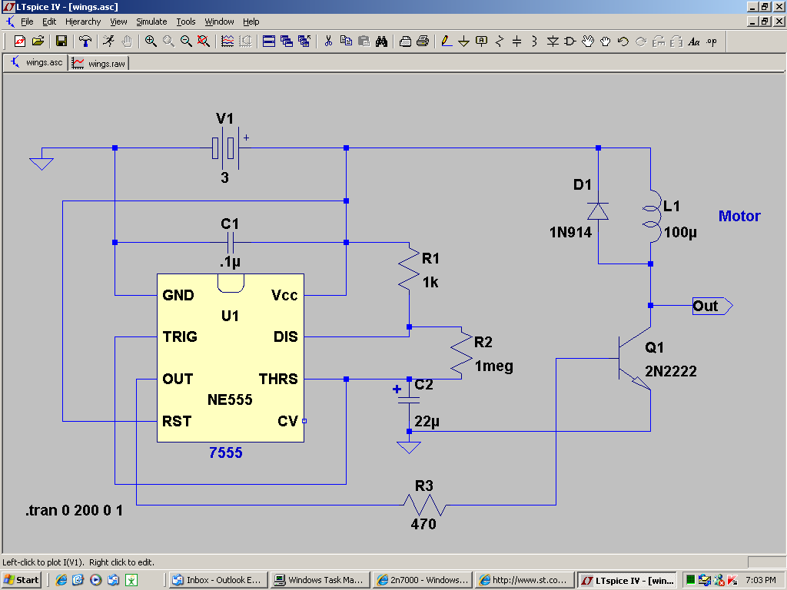Select the Diode placement tool

coord(553,41)
